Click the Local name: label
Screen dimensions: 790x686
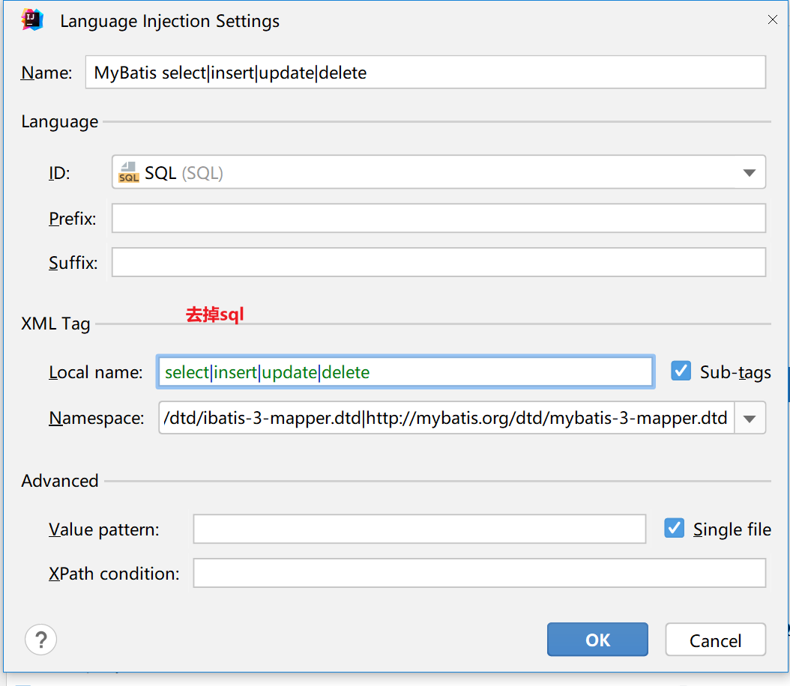(96, 372)
